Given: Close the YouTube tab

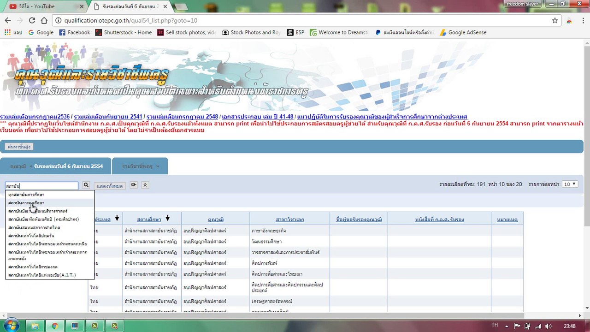Looking at the screenshot, I should tap(81, 6).
